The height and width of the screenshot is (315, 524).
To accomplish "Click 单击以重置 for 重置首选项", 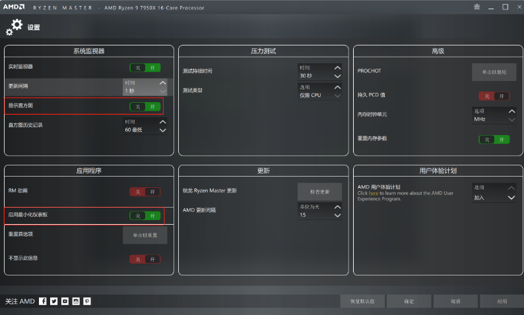I will tap(145, 235).
